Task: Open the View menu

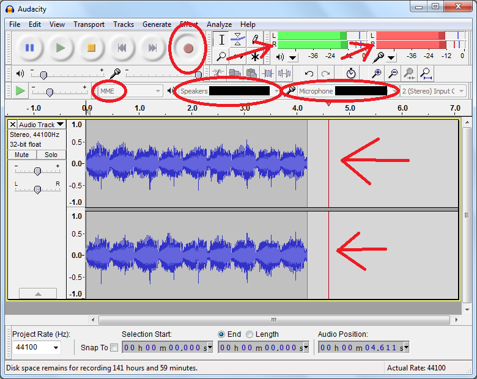Action: tap(57, 24)
